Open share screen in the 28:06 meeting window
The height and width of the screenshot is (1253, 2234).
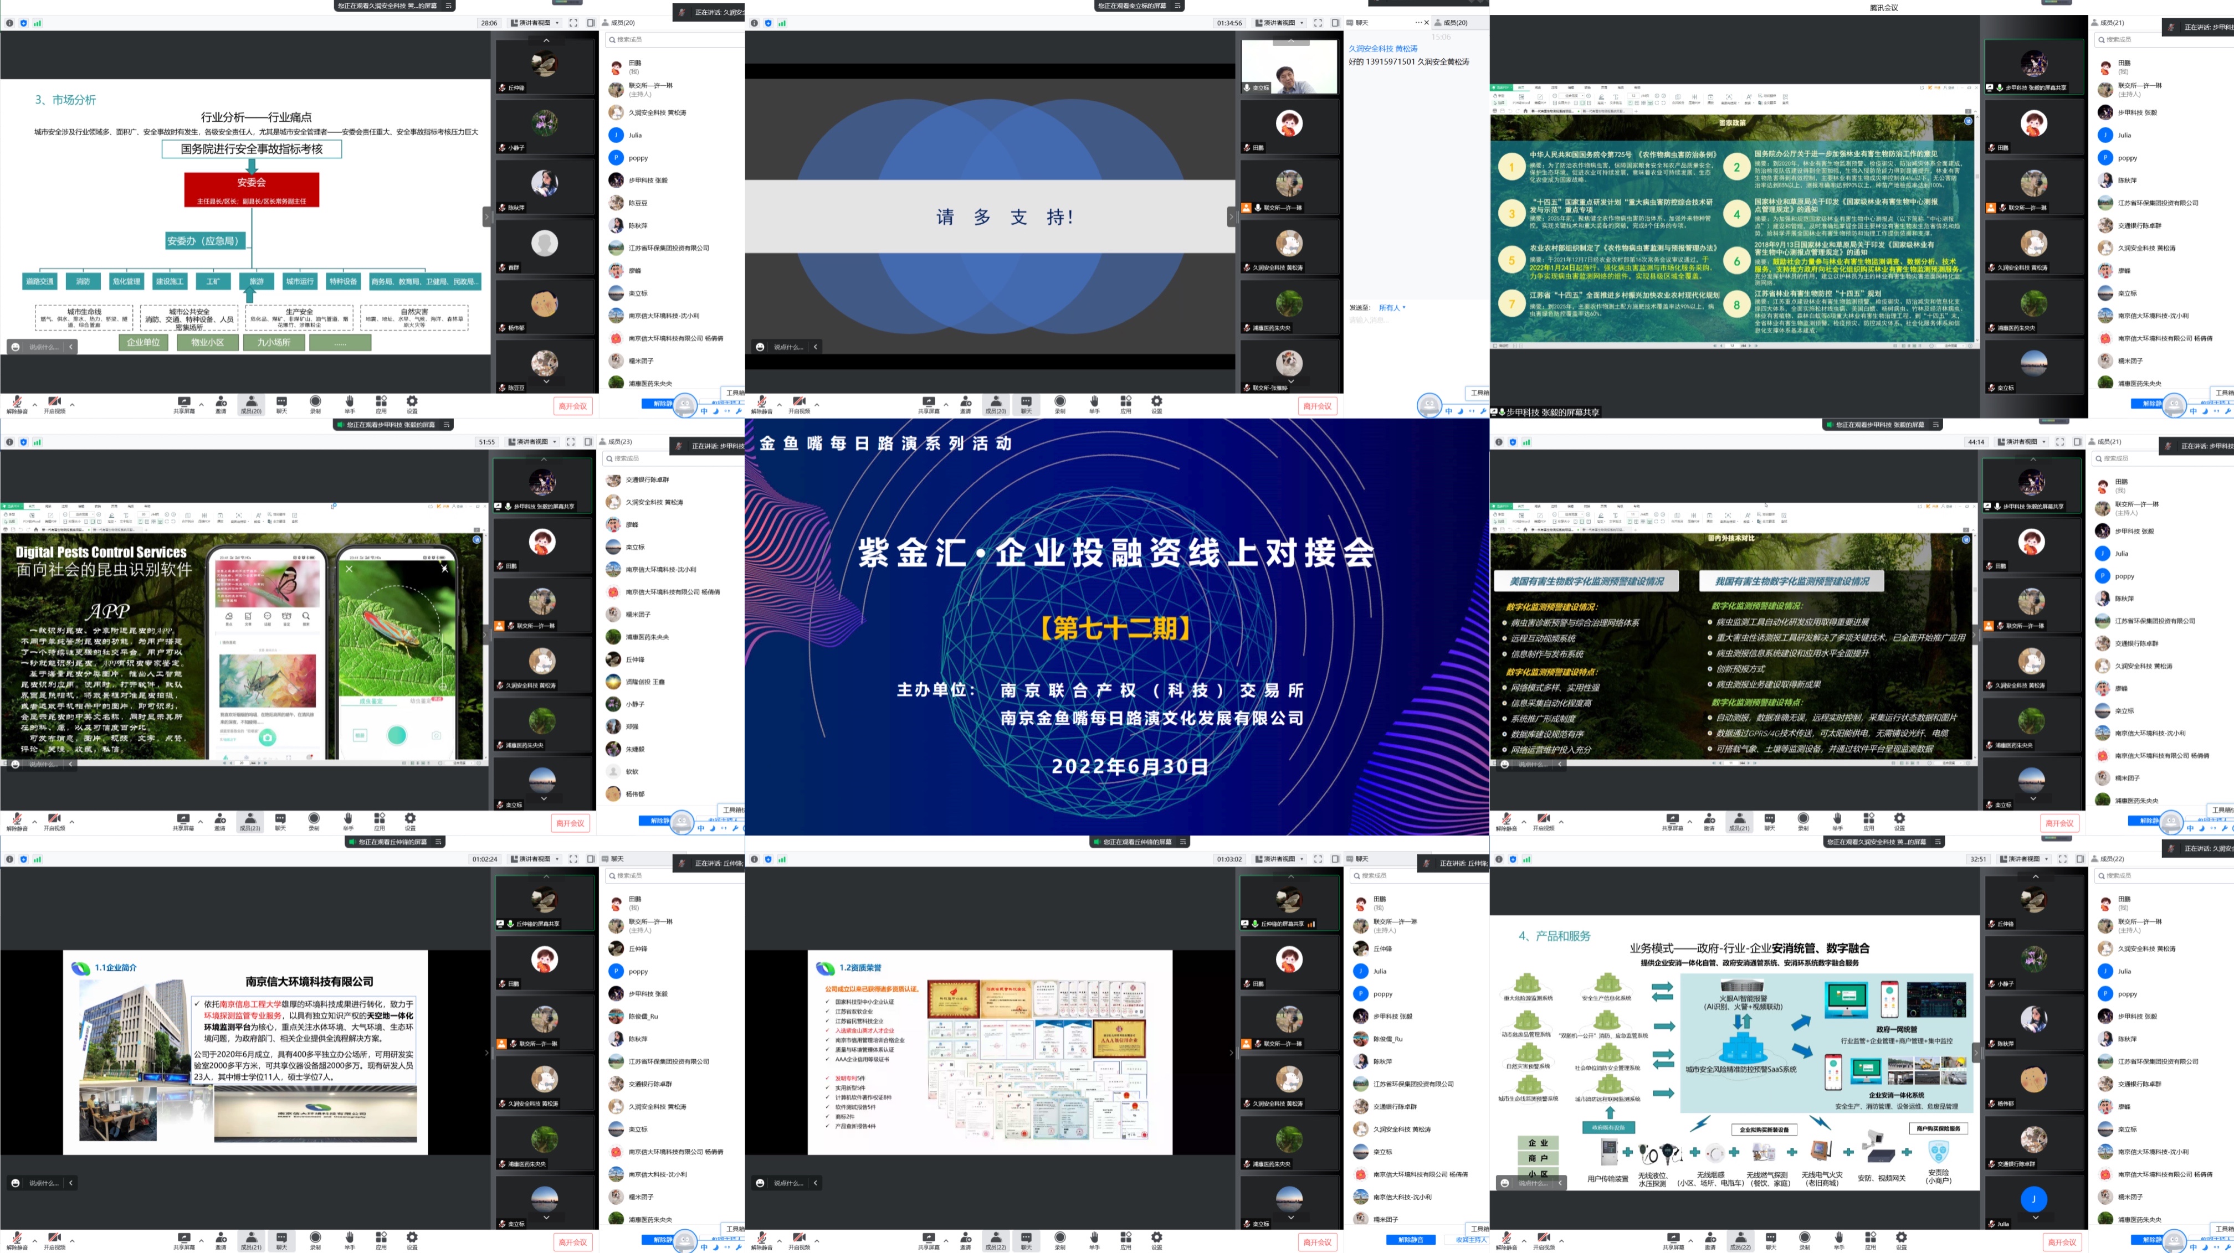coord(184,405)
